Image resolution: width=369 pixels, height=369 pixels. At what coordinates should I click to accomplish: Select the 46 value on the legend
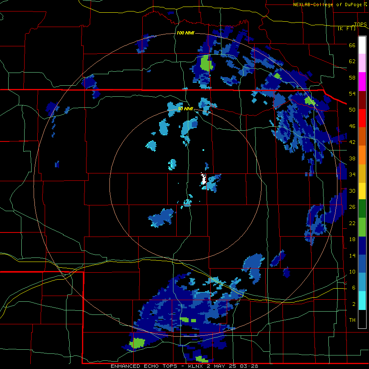pyautogui.click(x=352, y=126)
